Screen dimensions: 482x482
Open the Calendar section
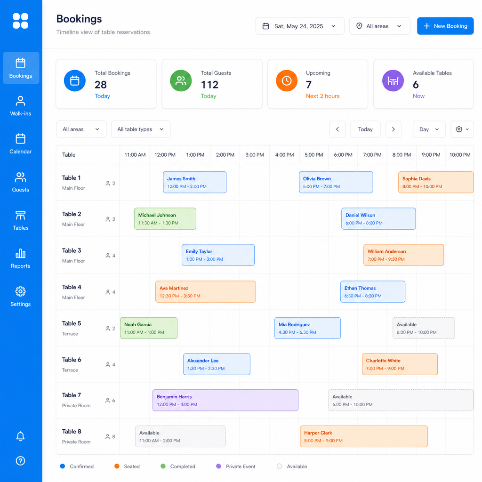(21, 144)
